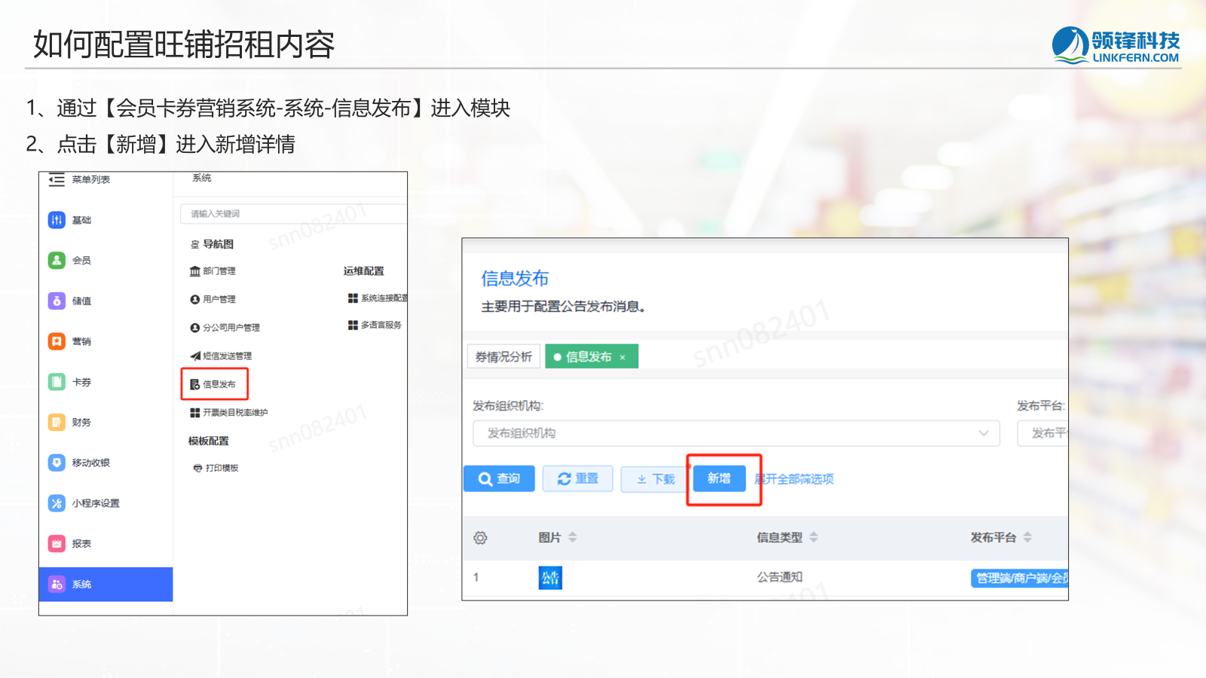This screenshot has width=1206, height=678.
Task: Click the 开票类目税率维护 grid icon
Action: [x=195, y=413]
